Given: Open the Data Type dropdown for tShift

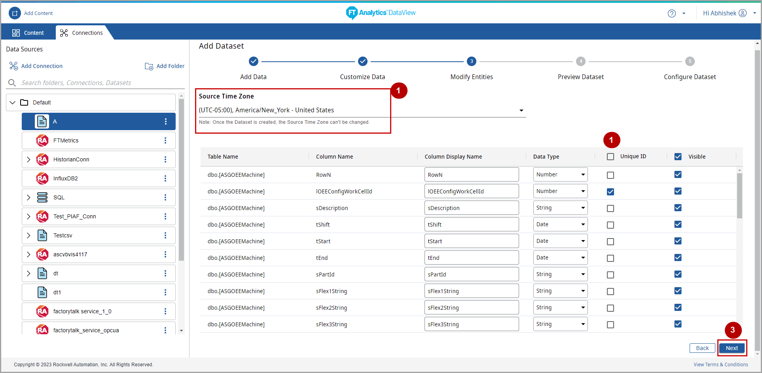Looking at the screenshot, I should pyautogui.click(x=560, y=224).
